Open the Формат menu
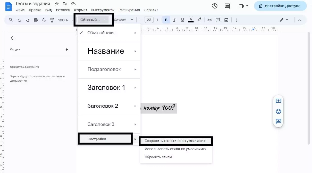 coord(80,10)
